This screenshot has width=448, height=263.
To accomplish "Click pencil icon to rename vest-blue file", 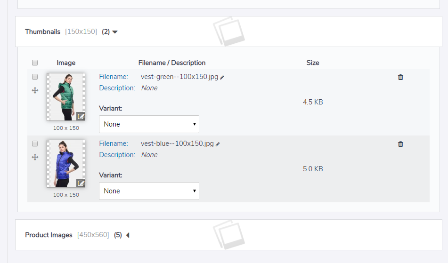I will pyautogui.click(x=218, y=144).
